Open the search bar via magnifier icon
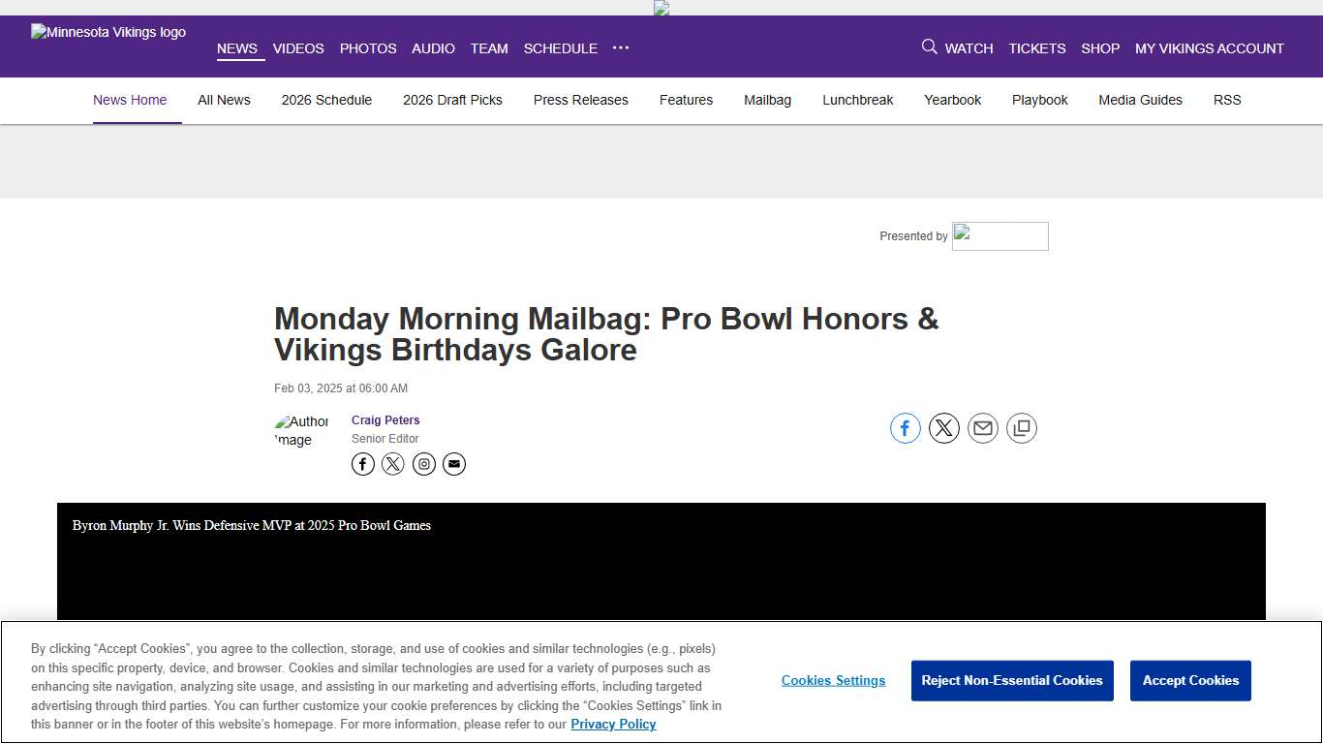The height and width of the screenshot is (744, 1323). (x=929, y=46)
